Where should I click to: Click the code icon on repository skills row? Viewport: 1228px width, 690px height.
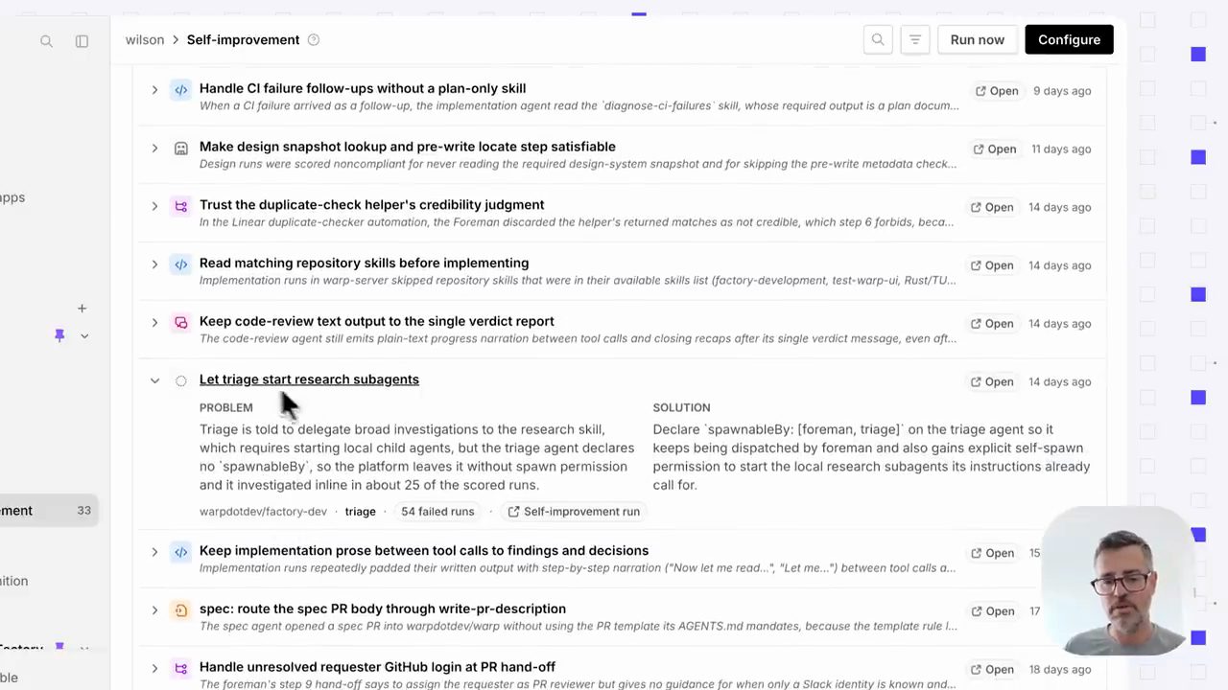[180, 265]
